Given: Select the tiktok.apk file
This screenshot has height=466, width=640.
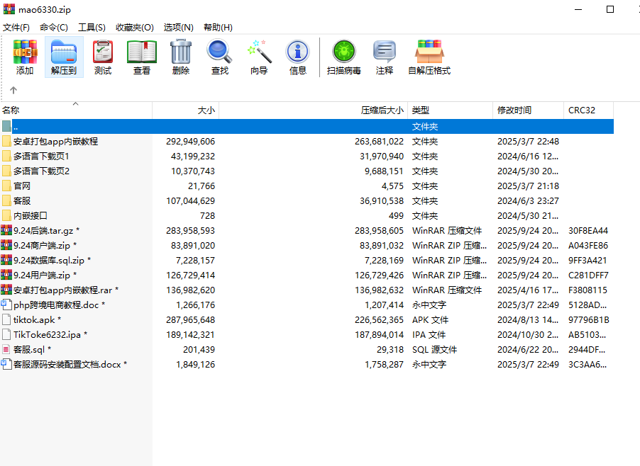Looking at the screenshot, I should (x=36, y=320).
